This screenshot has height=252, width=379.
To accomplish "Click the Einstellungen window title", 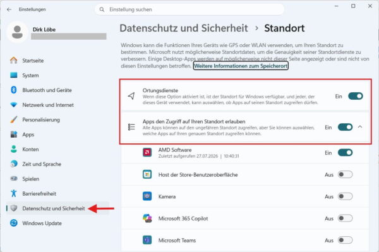I will [32, 9].
